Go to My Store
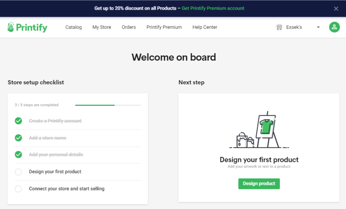This screenshot has height=209, width=346. 102,27
